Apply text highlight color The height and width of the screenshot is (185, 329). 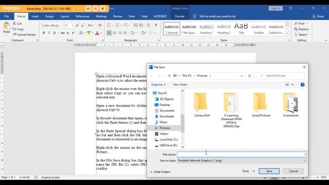point(89,33)
